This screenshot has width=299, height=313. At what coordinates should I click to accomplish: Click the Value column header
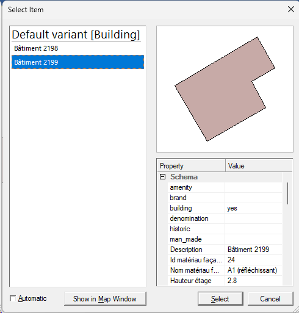coord(259,166)
